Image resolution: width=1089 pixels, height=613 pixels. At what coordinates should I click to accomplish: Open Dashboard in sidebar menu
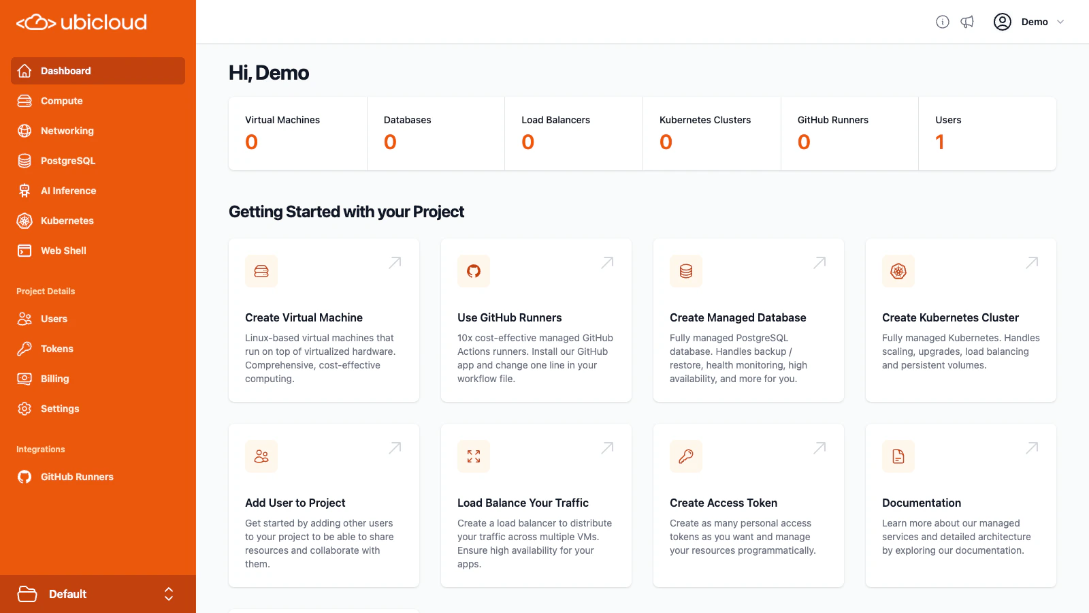pyautogui.click(x=98, y=71)
